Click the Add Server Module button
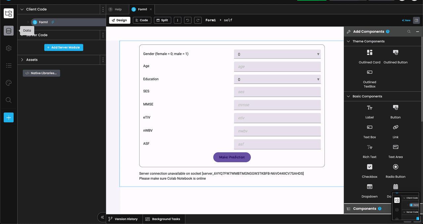Image resolution: width=423 pixels, height=224 pixels. coord(64,48)
